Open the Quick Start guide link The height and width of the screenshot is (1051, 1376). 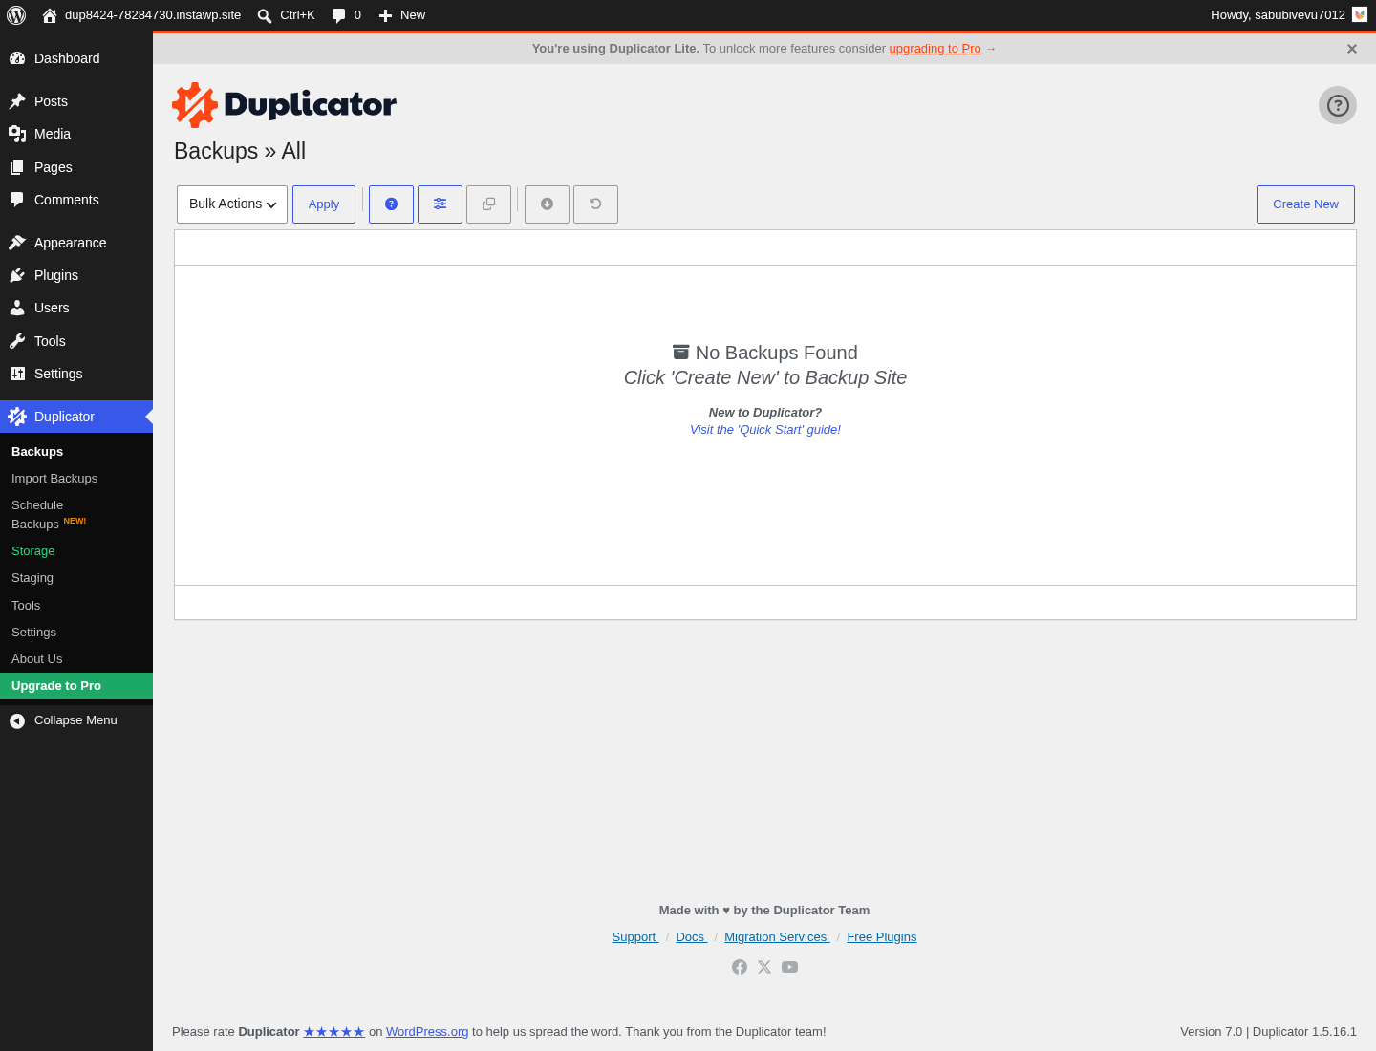point(765,430)
